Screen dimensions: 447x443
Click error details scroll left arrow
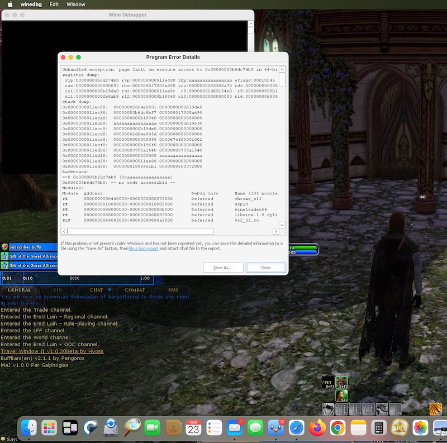pos(64,231)
